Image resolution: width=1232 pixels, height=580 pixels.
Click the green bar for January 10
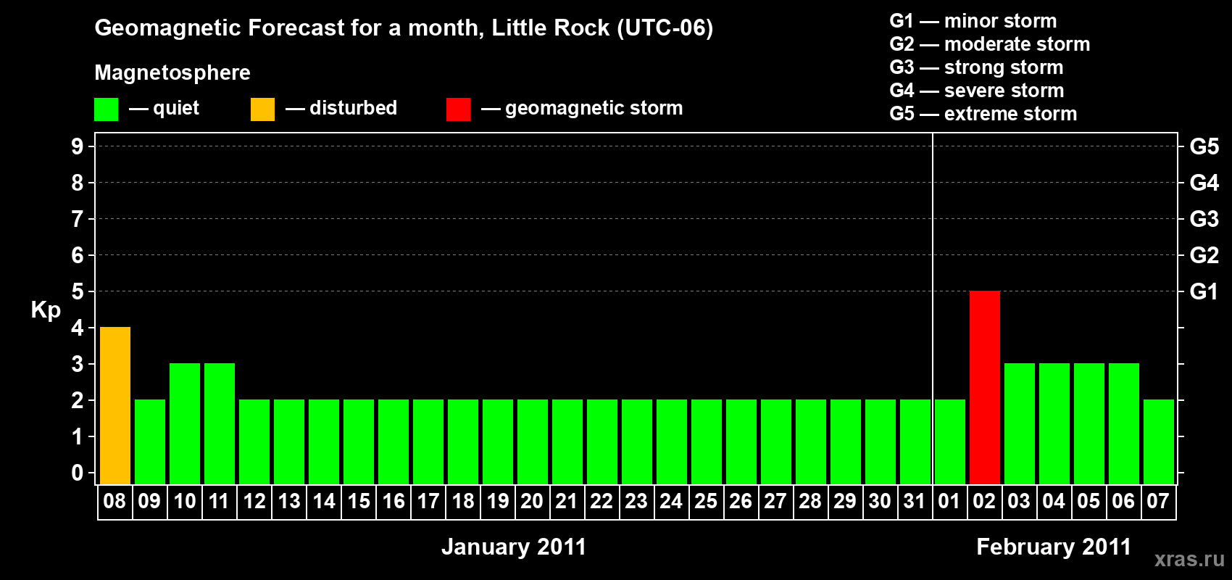coord(185,424)
